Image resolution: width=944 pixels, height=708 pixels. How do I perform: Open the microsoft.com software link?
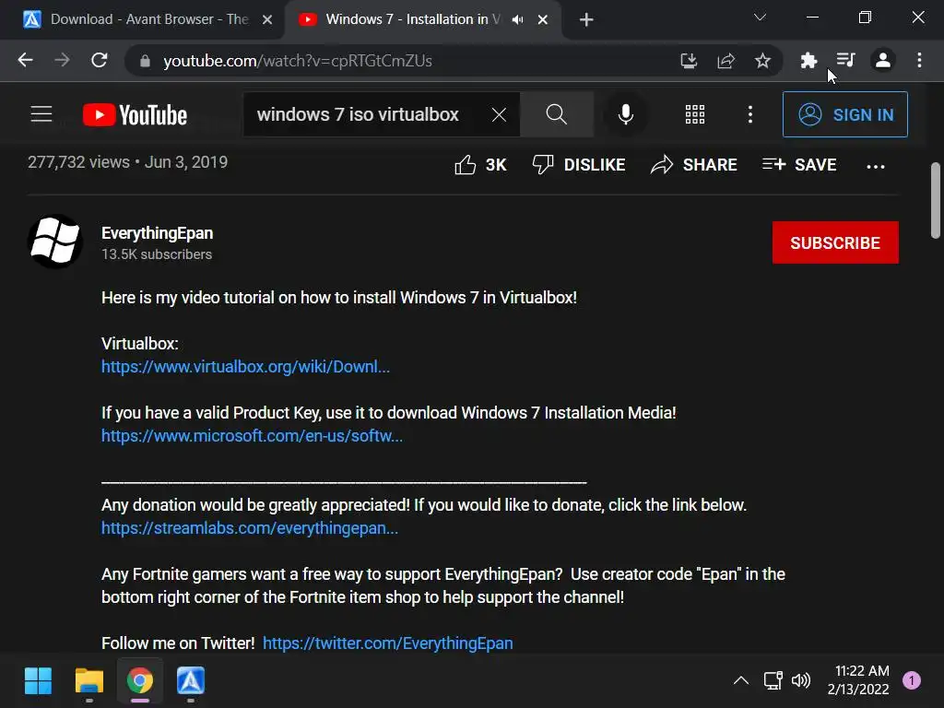tap(252, 436)
